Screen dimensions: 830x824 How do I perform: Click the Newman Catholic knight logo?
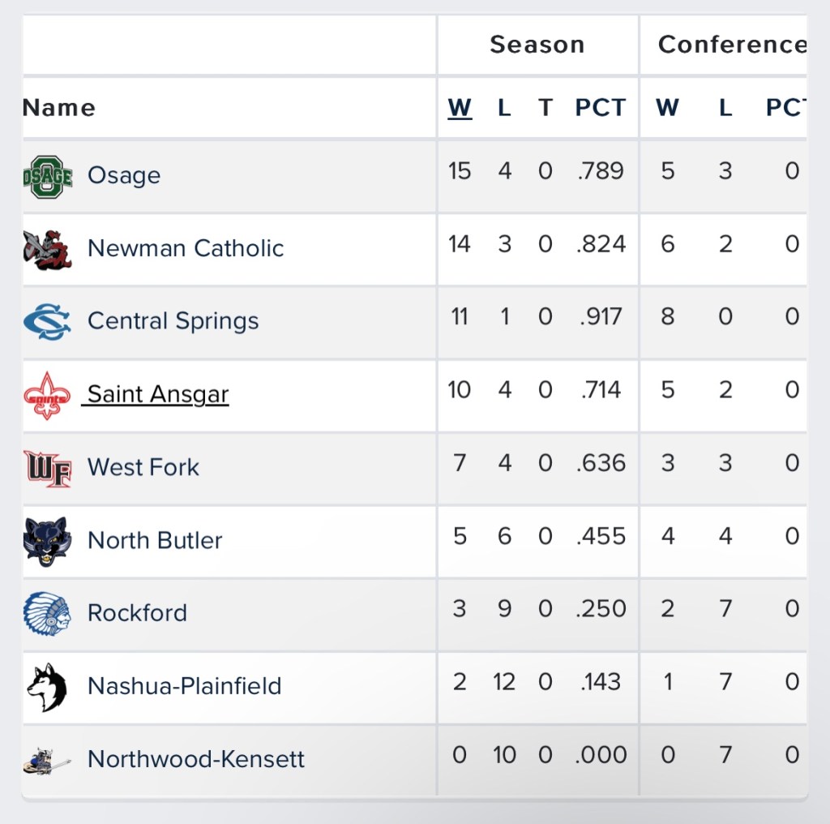pos(48,249)
